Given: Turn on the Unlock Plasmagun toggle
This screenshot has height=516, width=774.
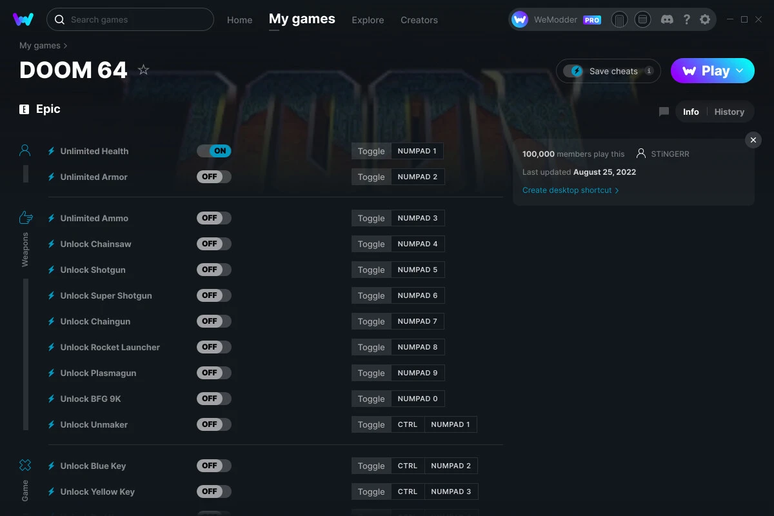Looking at the screenshot, I should click(x=214, y=373).
